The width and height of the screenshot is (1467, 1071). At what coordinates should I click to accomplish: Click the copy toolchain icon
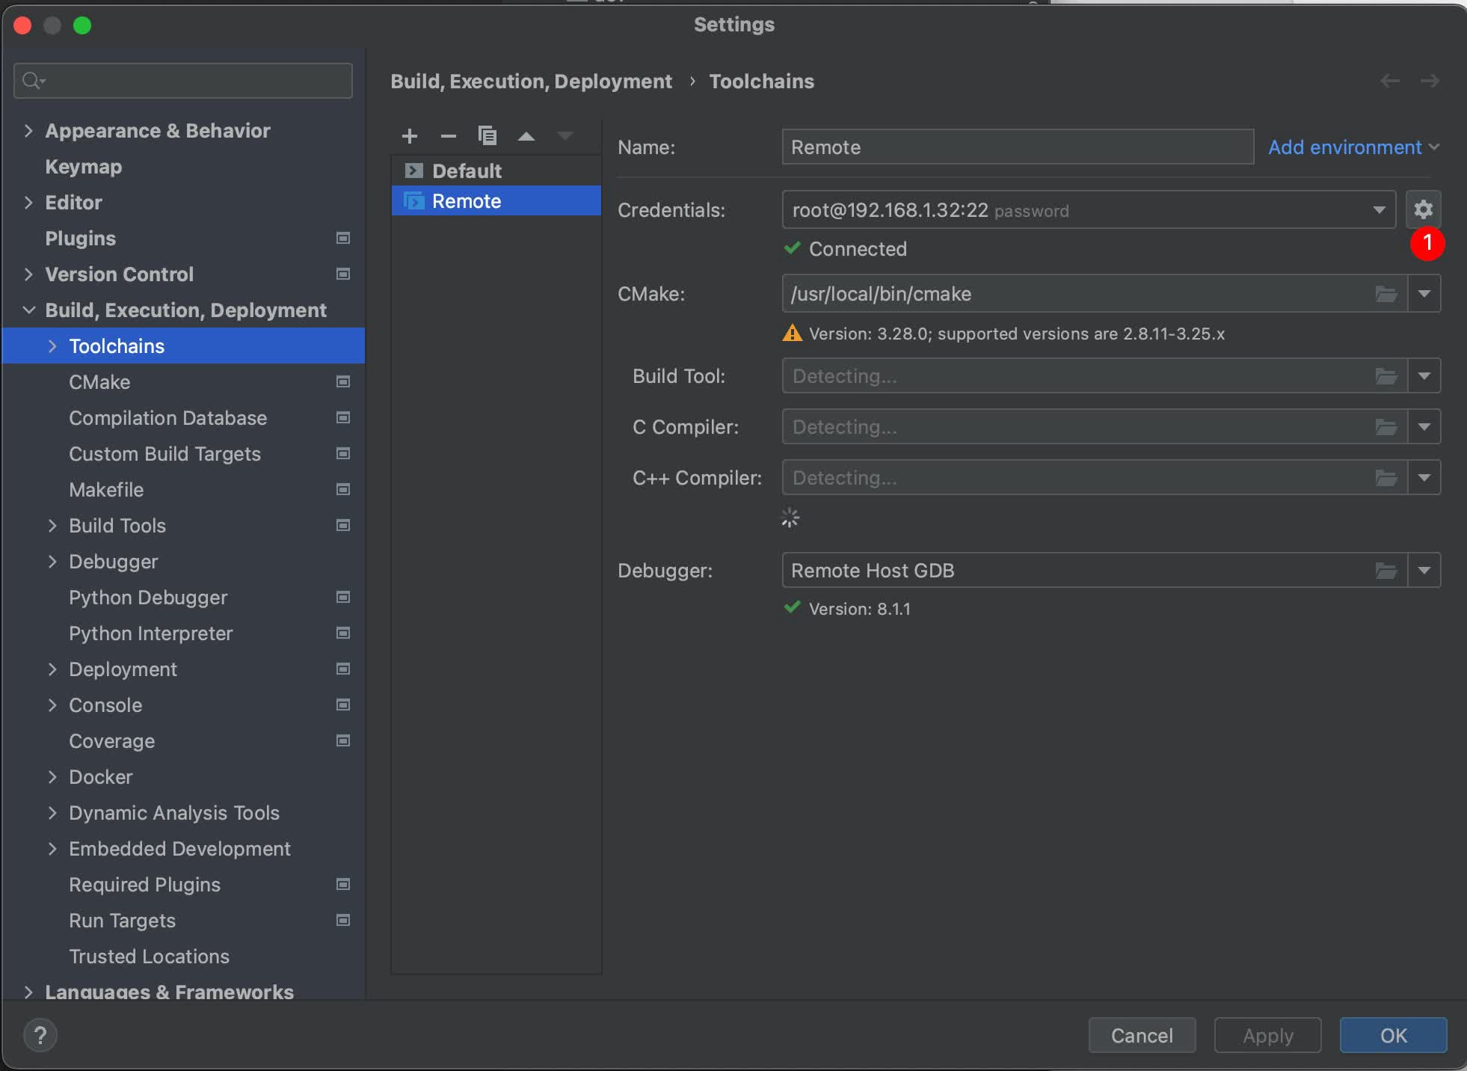coord(488,136)
